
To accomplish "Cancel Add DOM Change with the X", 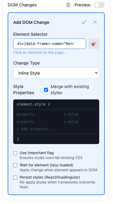I will pos(95,22).
